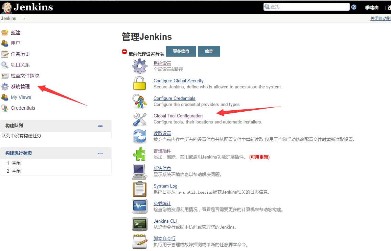Open 任务历史 in the sidebar
The height and width of the screenshot is (251, 391).
[x=20, y=54]
